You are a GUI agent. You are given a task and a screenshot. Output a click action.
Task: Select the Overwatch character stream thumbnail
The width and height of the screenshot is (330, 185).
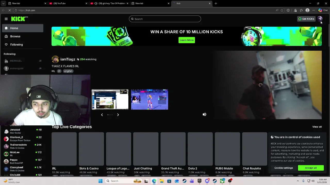coord(150,99)
